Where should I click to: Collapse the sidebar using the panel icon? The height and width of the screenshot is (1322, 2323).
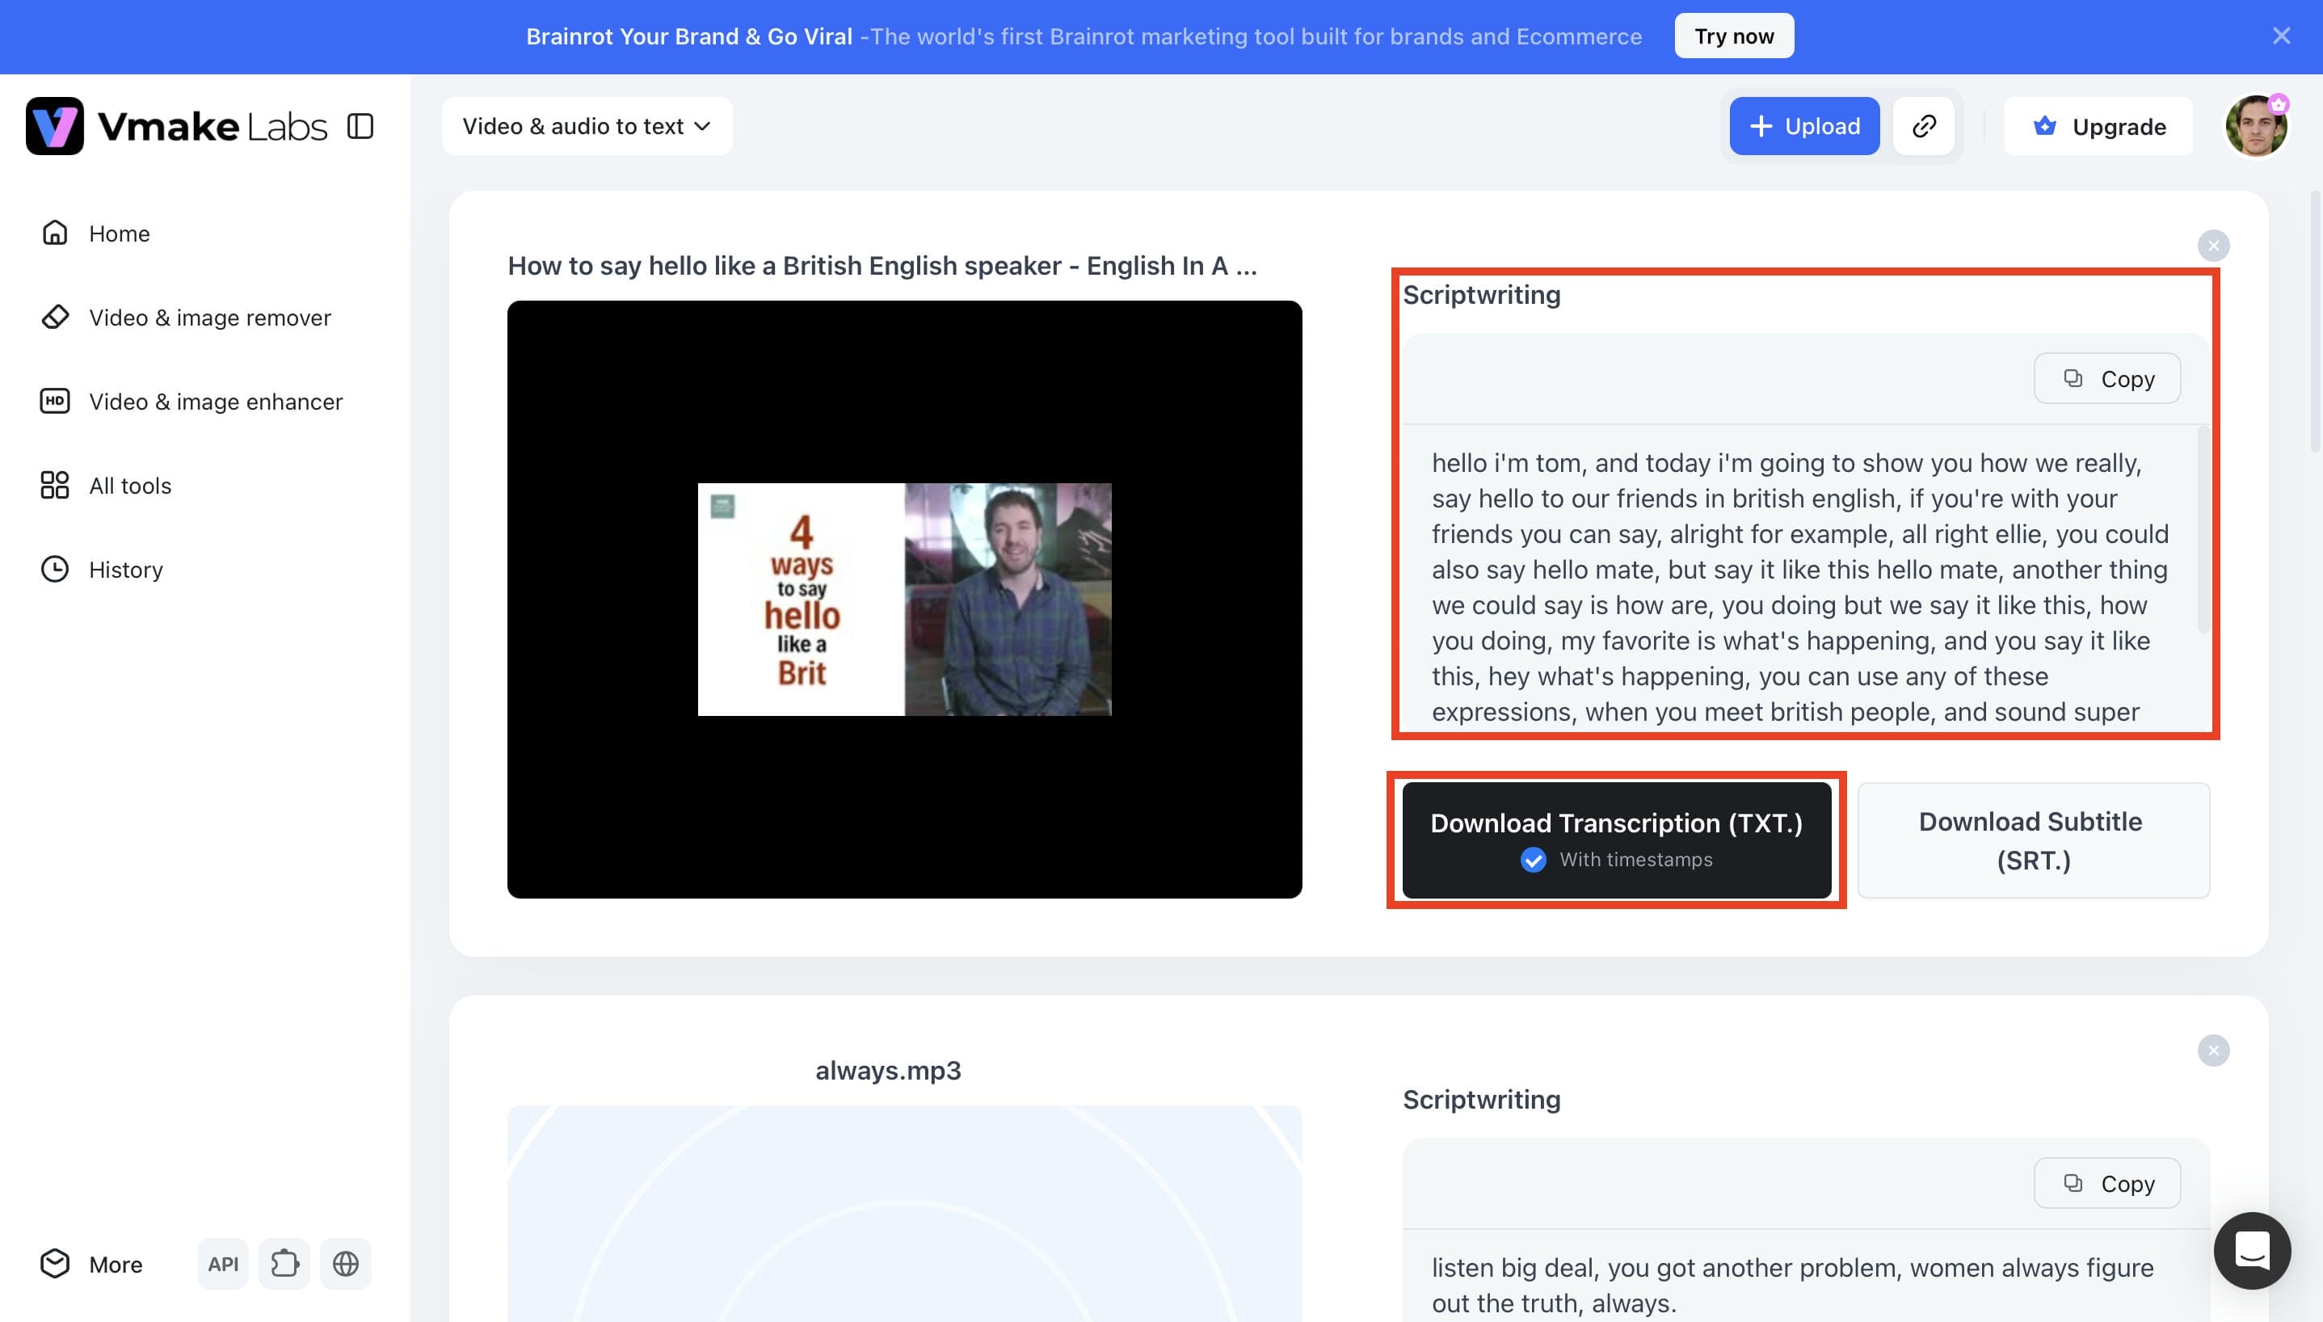coord(360,126)
